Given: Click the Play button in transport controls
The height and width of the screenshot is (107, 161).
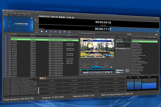Looking at the screenshot, I should [42, 32].
